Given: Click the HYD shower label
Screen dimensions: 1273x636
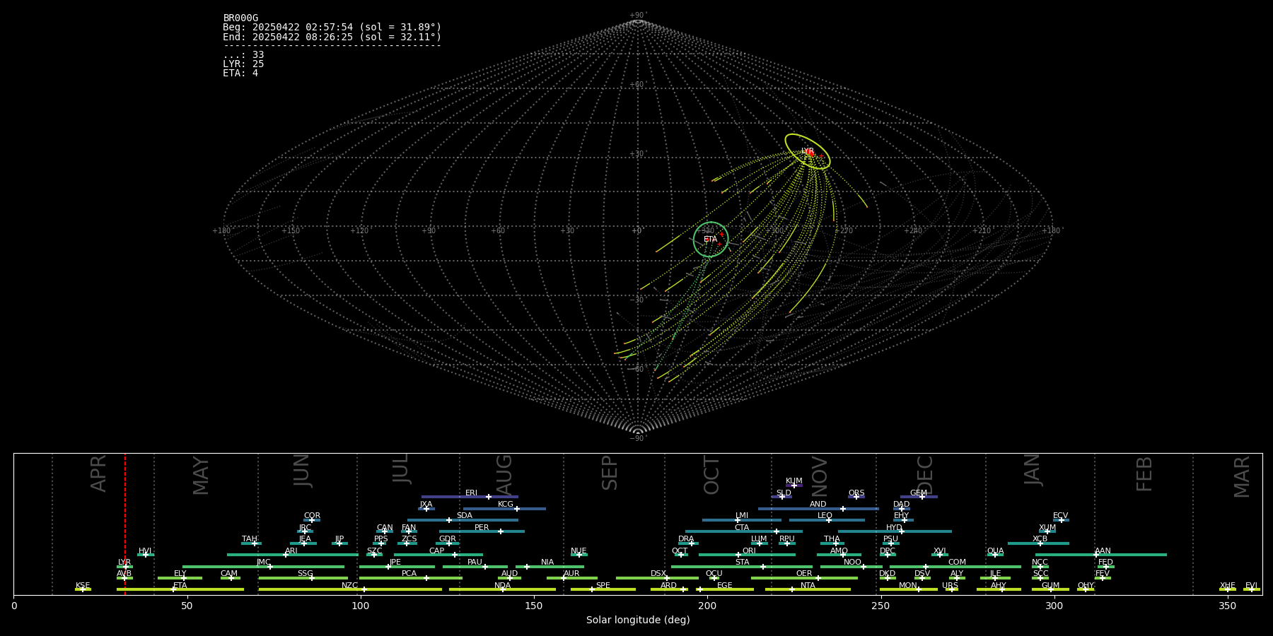Looking at the screenshot, I should click(894, 528).
